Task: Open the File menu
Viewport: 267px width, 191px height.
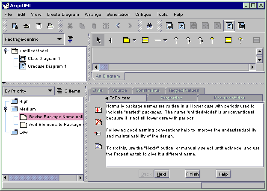Action: pos(8,15)
